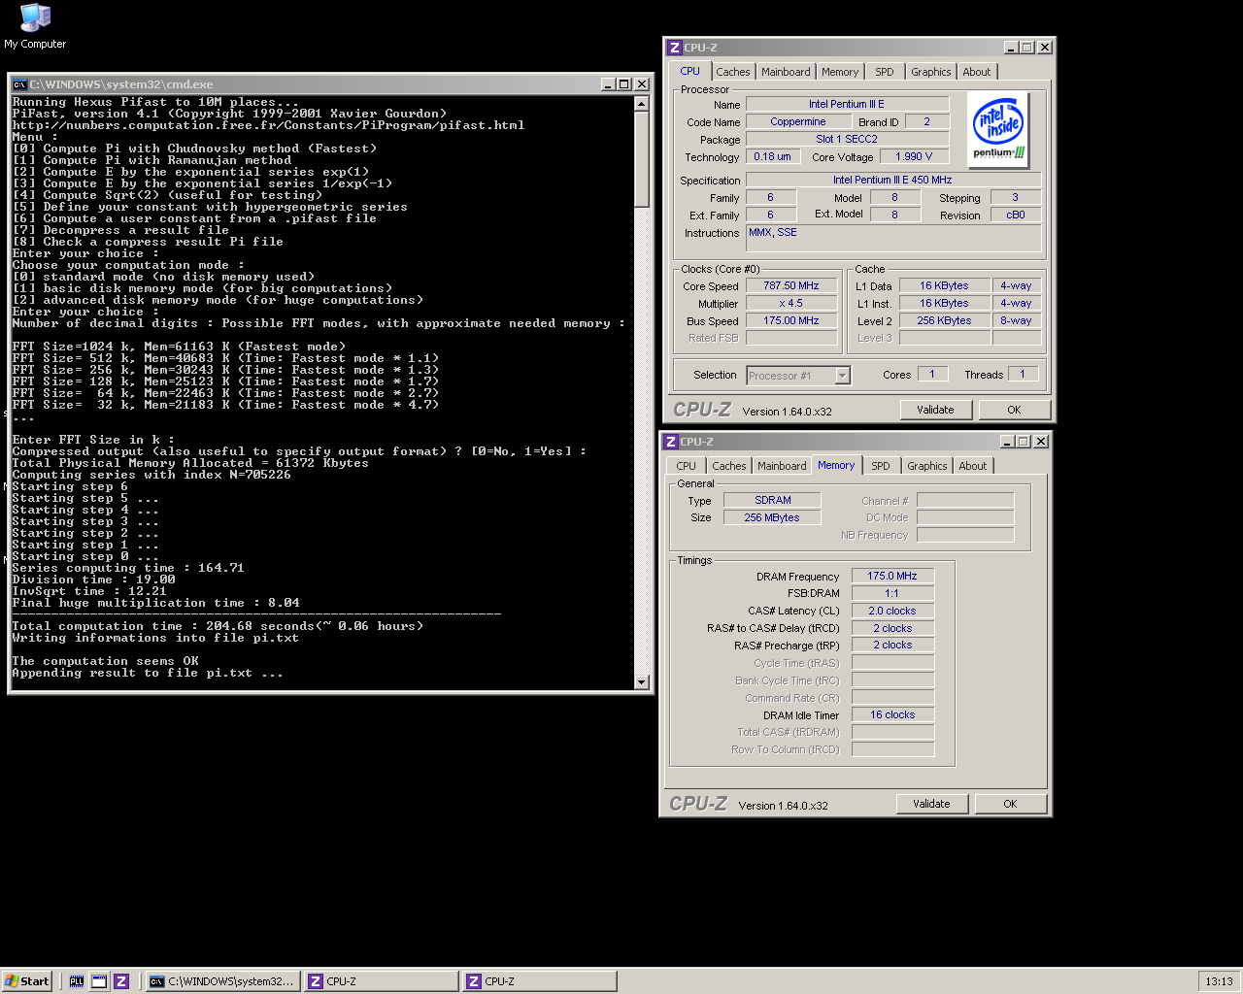Screen dimensions: 1243x994
Task: Click the Bus Speed value 175.00 MHz
Action: click(x=791, y=320)
